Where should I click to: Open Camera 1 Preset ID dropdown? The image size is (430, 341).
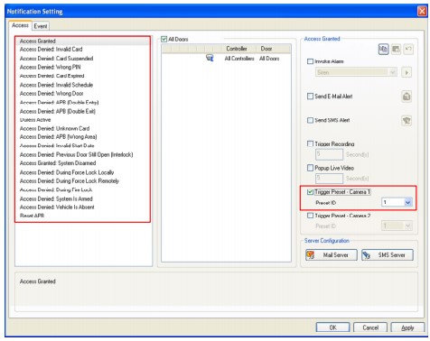coord(407,202)
